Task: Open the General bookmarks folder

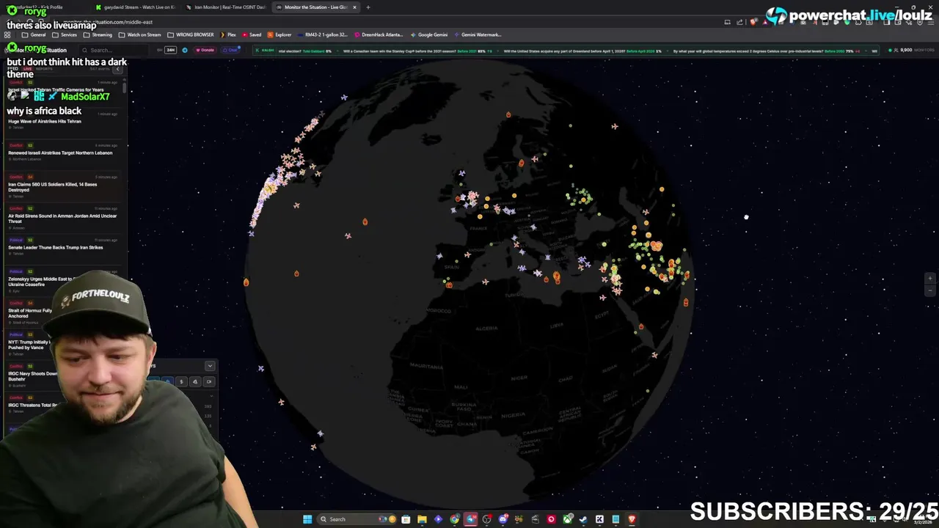Action: point(34,34)
